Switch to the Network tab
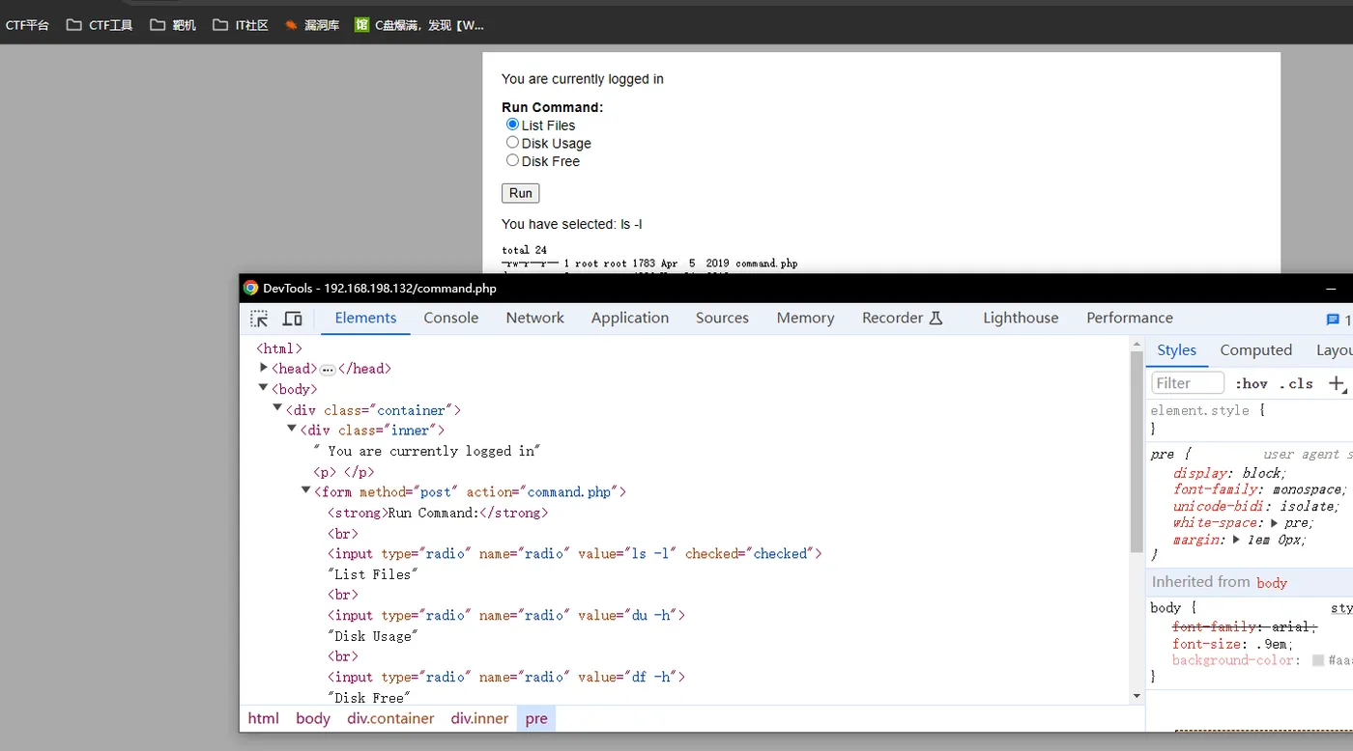1353x751 pixels. click(x=534, y=318)
